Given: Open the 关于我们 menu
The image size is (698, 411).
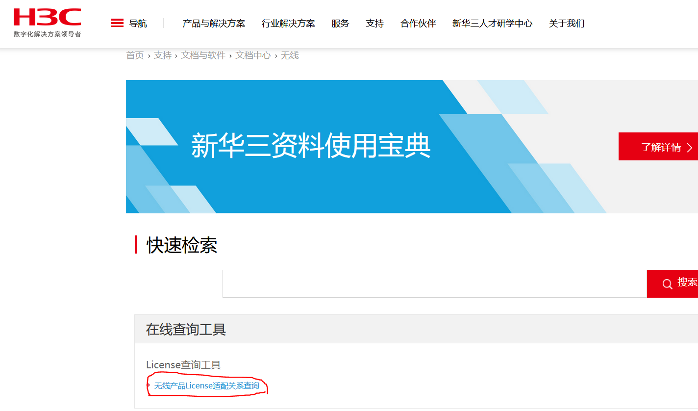Looking at the screenshot, I should coord(567,23).
